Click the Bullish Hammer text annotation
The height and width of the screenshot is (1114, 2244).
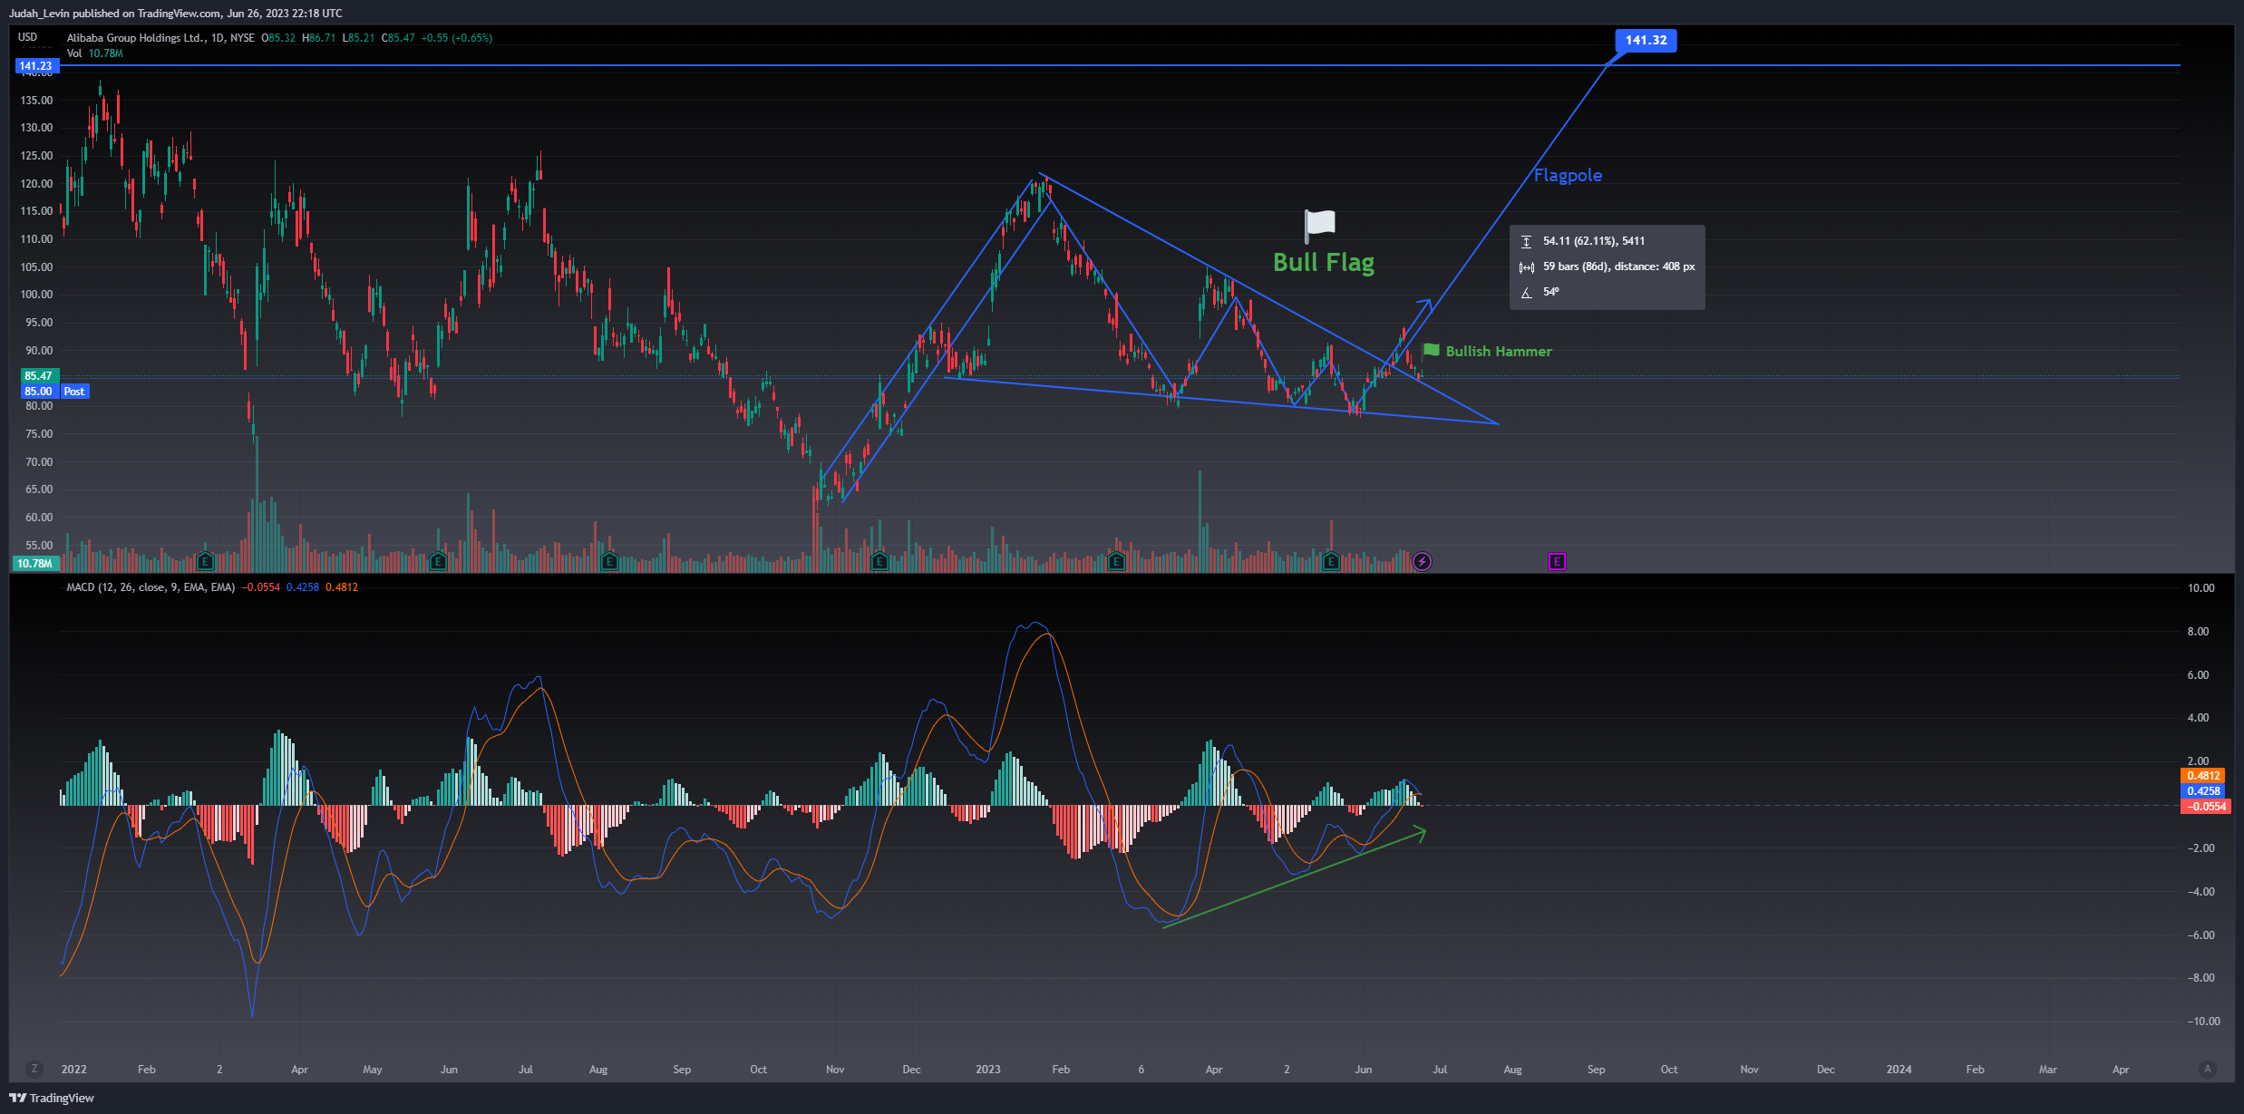pos(1499,351)
